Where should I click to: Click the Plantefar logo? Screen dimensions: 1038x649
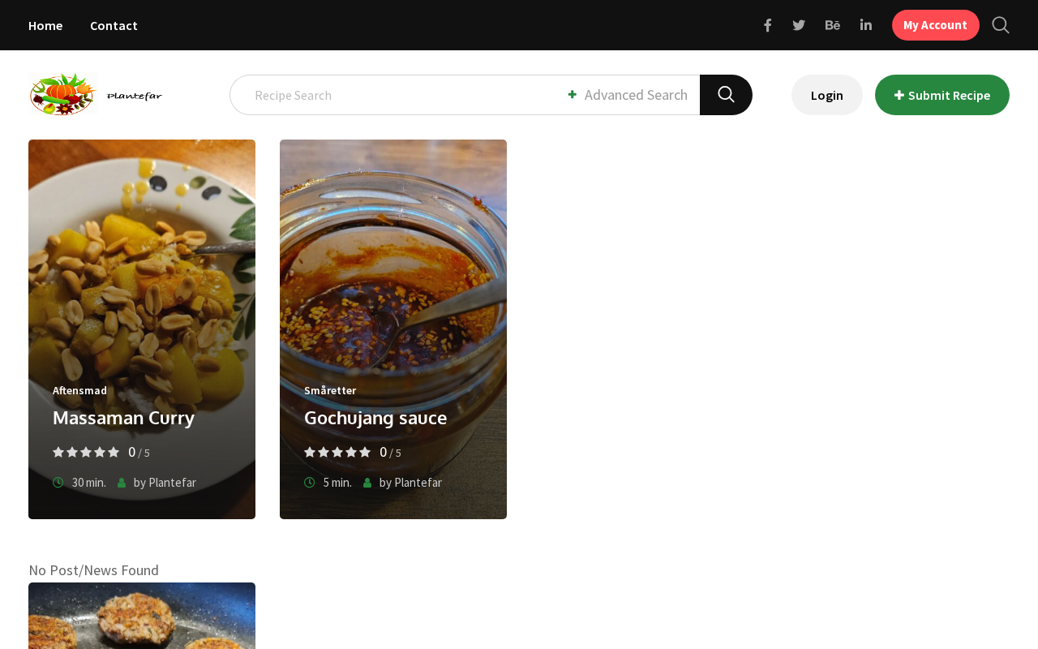click(x=96, y=95)
